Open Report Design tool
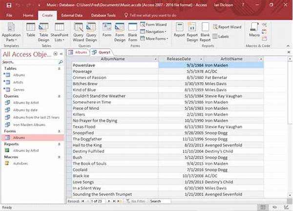The height and width of the screenshot is (211, 293). click(x=192, y=32)
